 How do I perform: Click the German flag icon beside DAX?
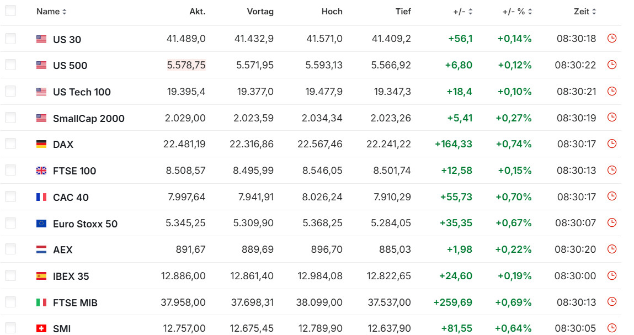pyautogui.click(x=41, y=144)
